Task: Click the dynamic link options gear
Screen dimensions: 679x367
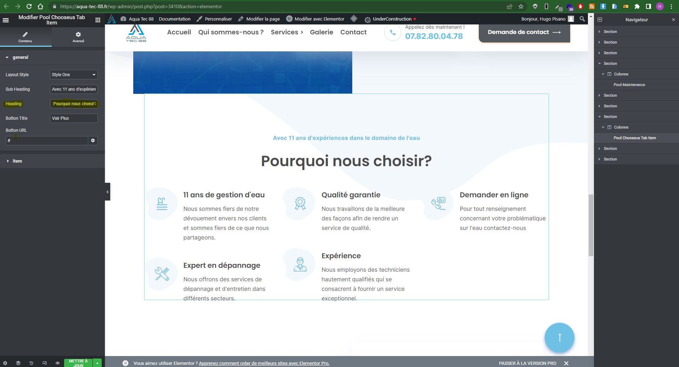Action: (93, 141)
